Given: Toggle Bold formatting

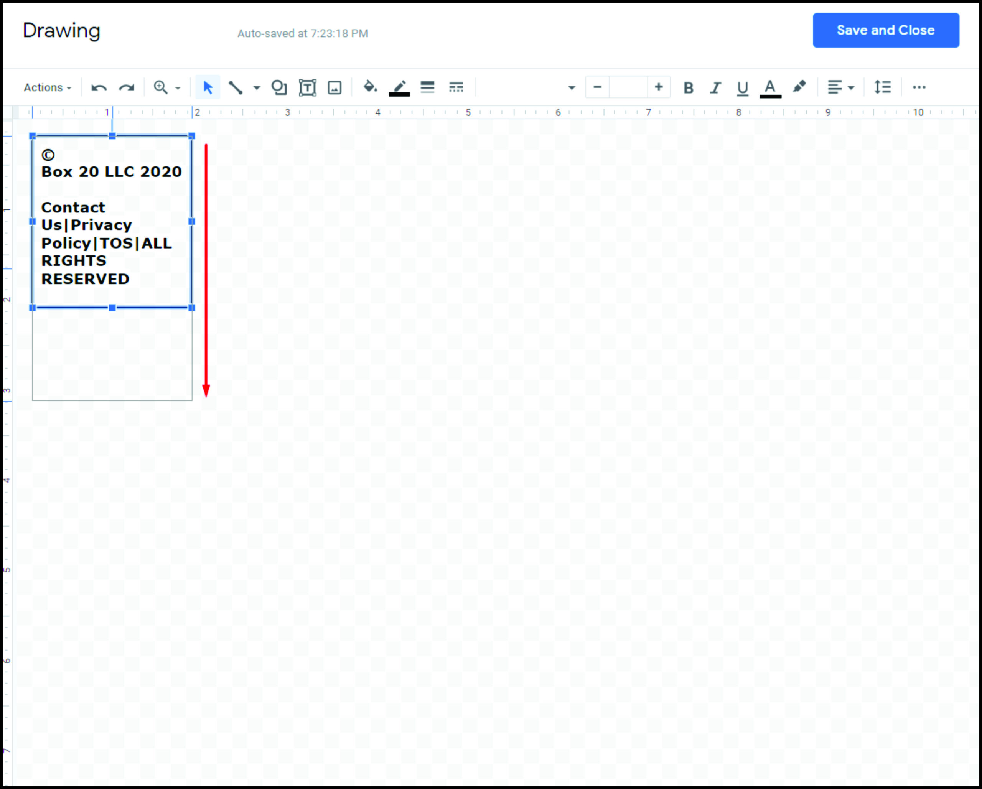Looking at the screenshot, I should pos(688,87).
